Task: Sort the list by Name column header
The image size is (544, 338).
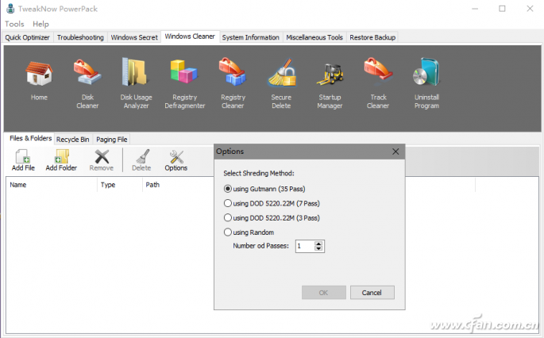Action: tap(52, 185)
